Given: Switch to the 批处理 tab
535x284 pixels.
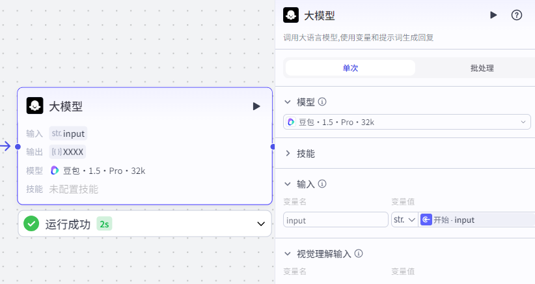Looking at the screenshot, I should [482, 68].
